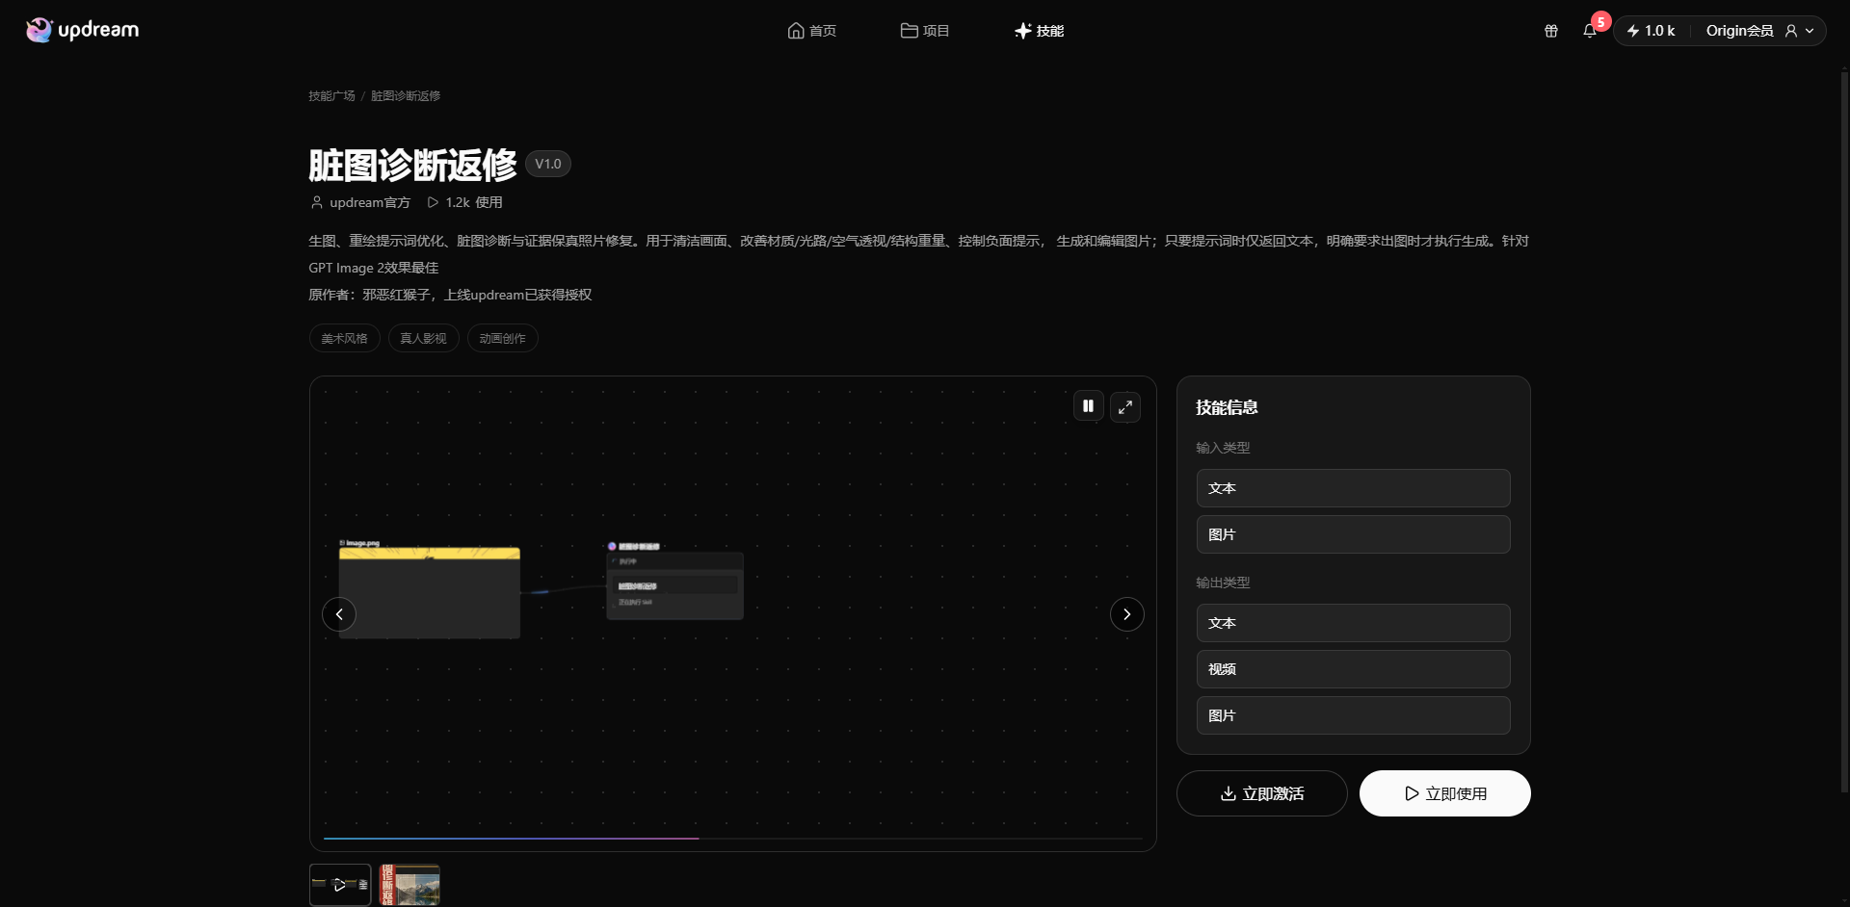
Task: Click the skill node in canvas
Action: click(674, 582)
